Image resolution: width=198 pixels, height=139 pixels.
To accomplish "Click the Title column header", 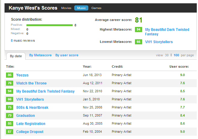I will (x=10, y=67).
